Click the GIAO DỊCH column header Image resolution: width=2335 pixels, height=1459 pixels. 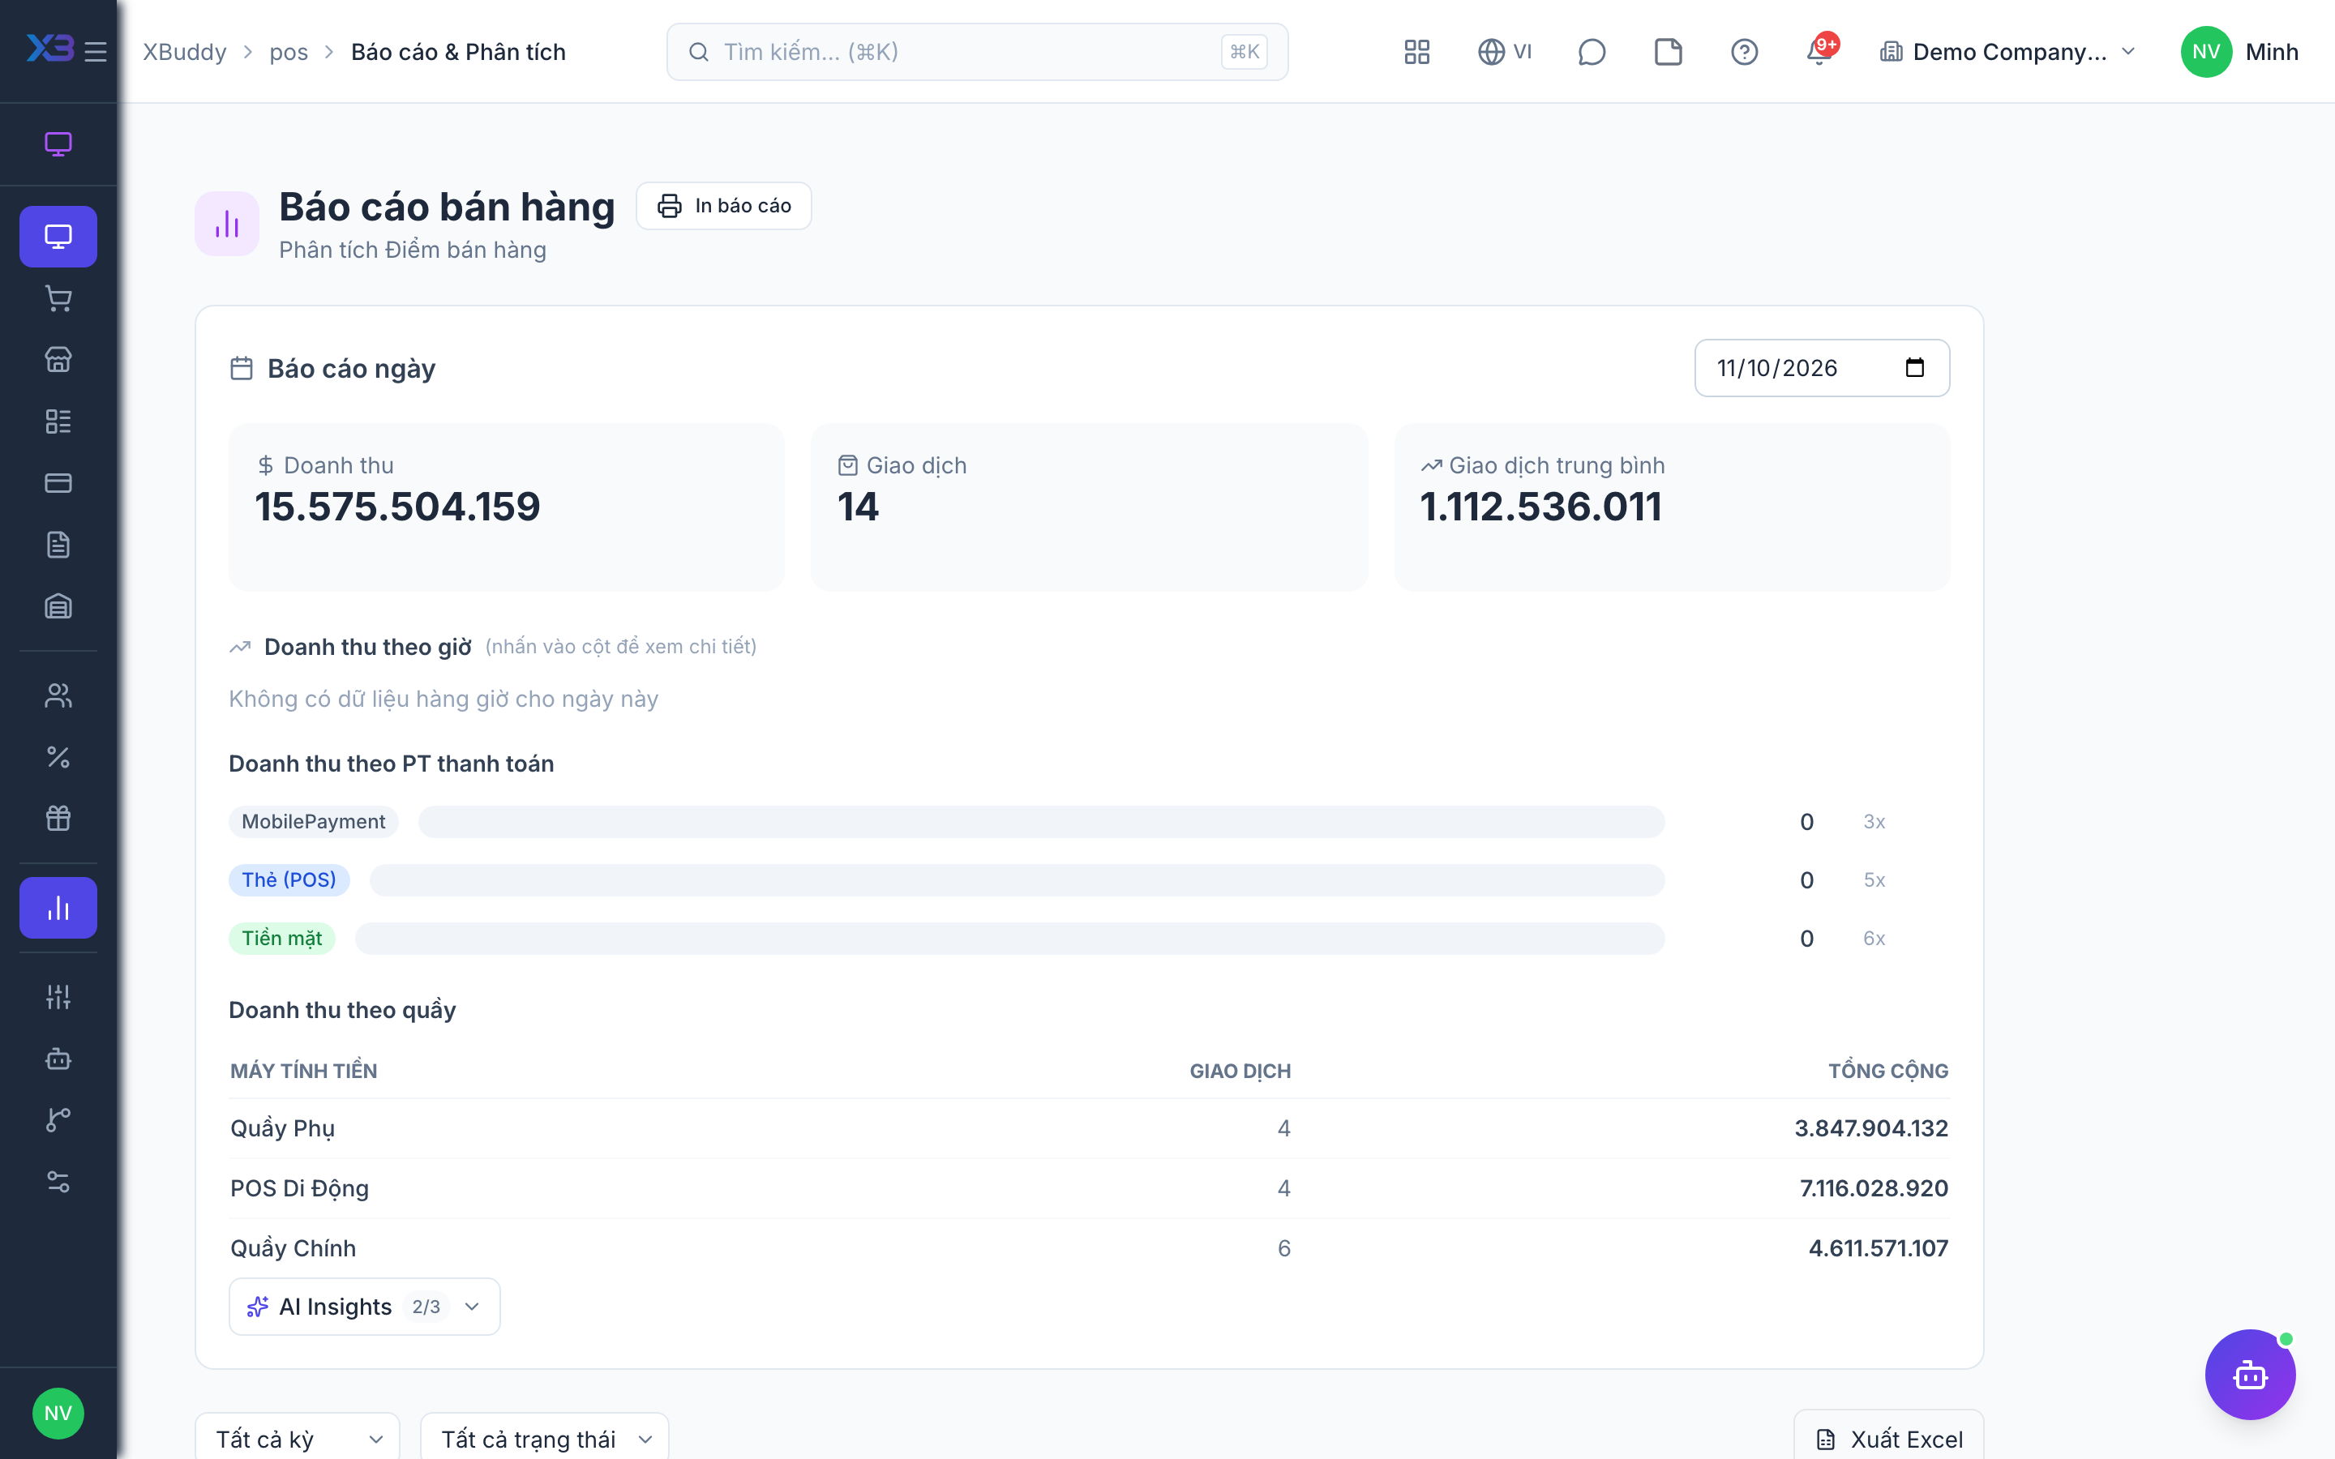point(1240,1071)
